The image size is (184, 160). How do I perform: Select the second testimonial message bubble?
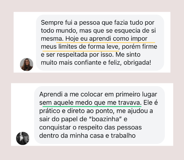tap(99, 115)
